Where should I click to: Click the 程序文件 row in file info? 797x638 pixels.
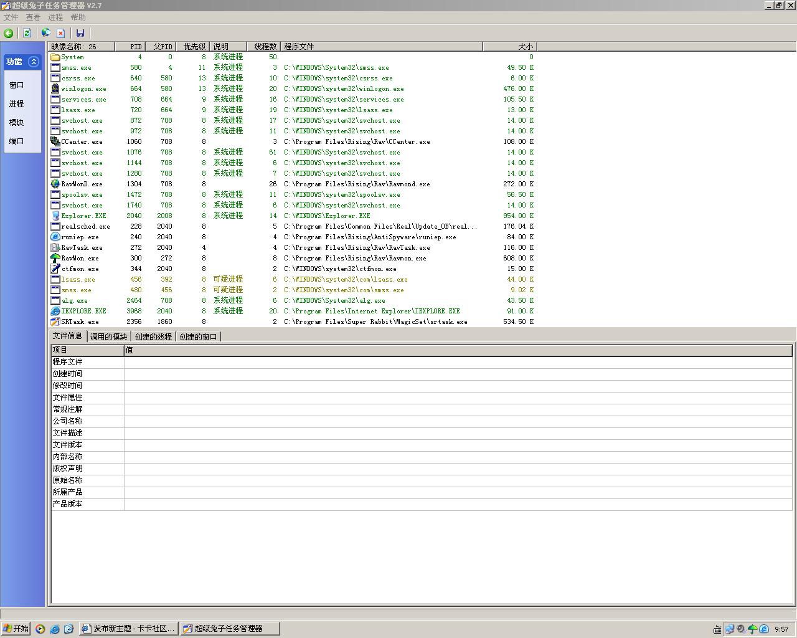coord(422,362)
